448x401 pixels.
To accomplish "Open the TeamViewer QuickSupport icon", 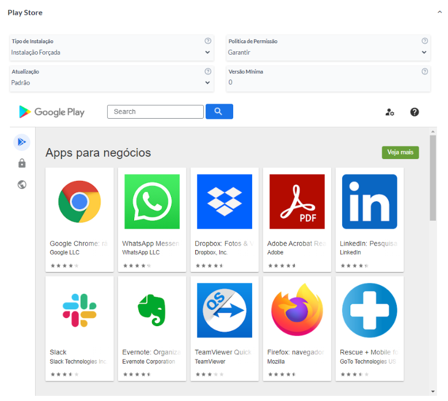I will 225,311.
